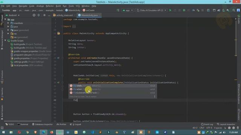Click the Sync Project with Gradle icon
Image resolution: width=241 pixels, height=135 pixels.
219,10
